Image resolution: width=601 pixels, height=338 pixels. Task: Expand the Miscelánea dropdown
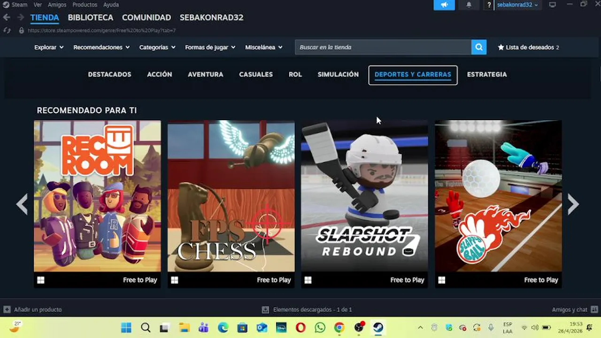tap(263, 47)
